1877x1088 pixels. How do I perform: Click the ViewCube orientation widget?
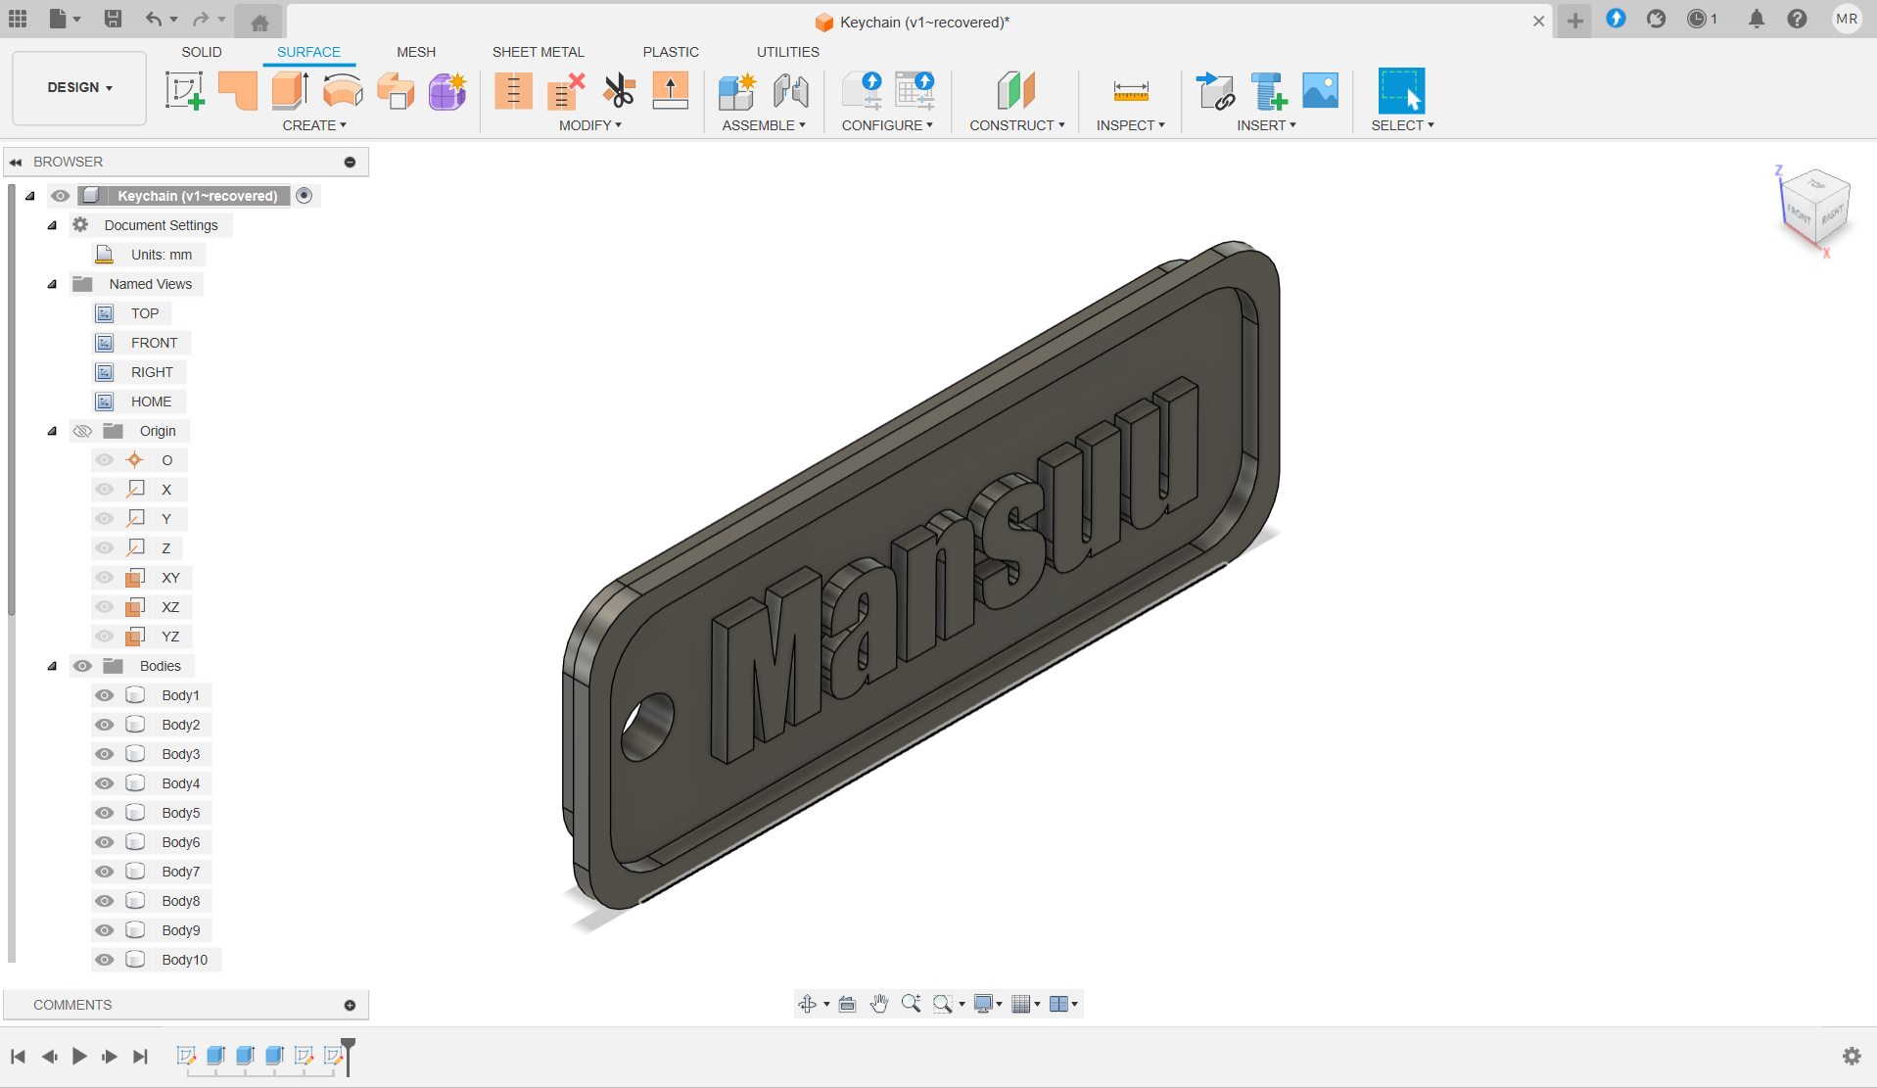(1814, 208)
